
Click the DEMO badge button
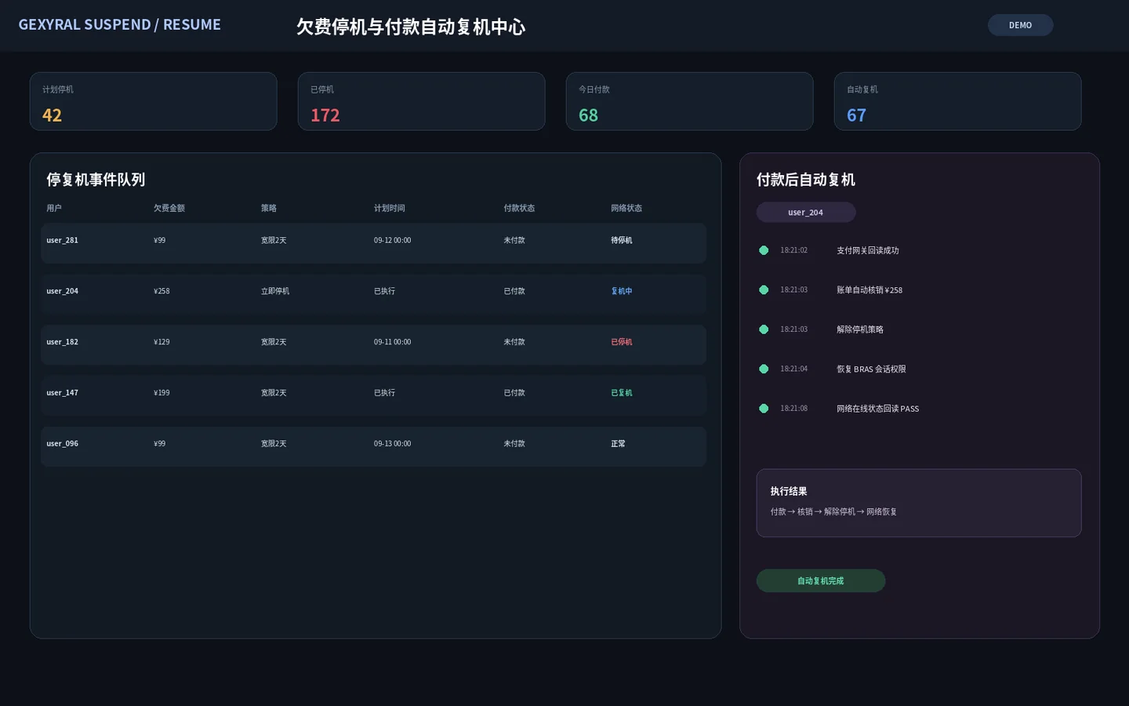1020,25
